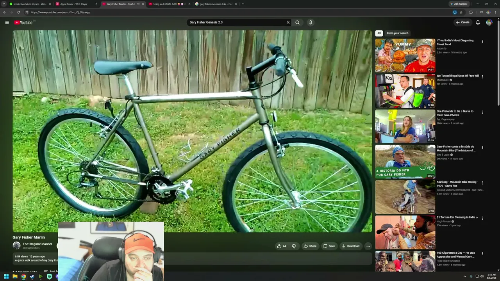Open File Explorer from the taskbar
500x281 pixels.
[15, 276]
